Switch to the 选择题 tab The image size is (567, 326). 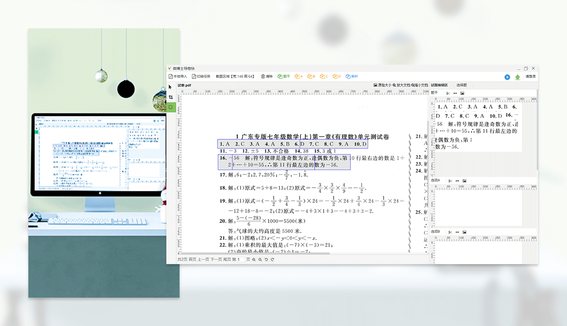(461, 85)
